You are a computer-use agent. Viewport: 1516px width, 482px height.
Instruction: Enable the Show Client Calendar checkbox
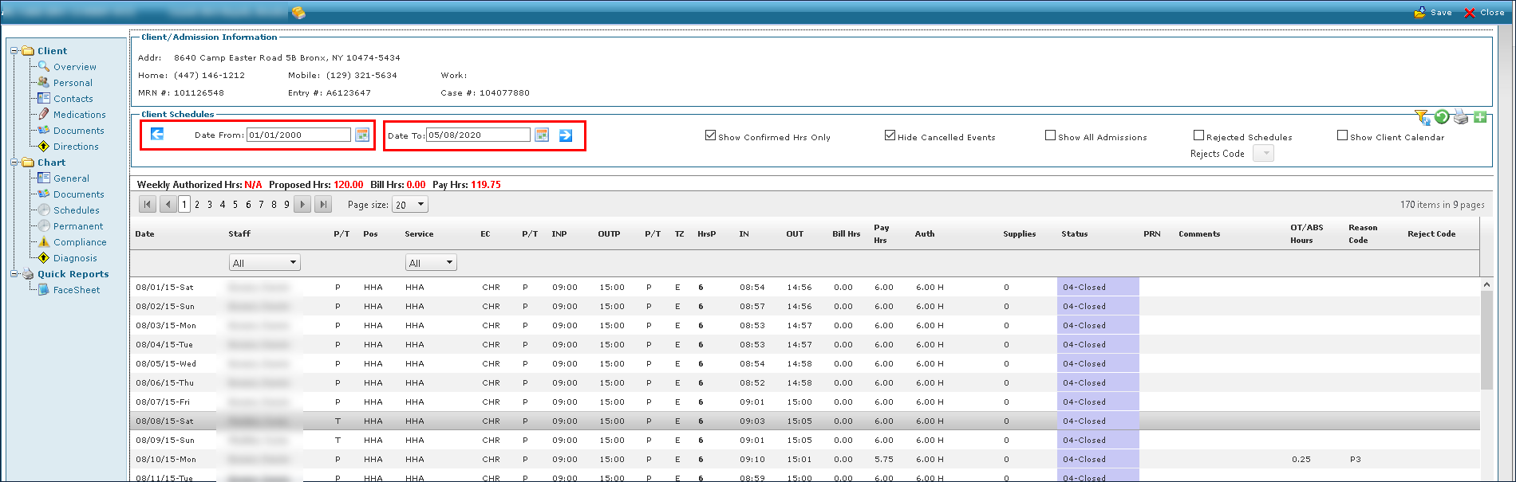(1342, 135)
